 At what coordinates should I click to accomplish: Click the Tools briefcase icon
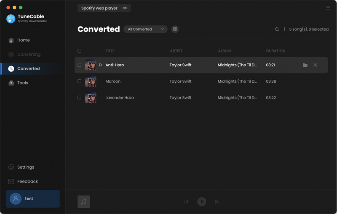(11, 83)
